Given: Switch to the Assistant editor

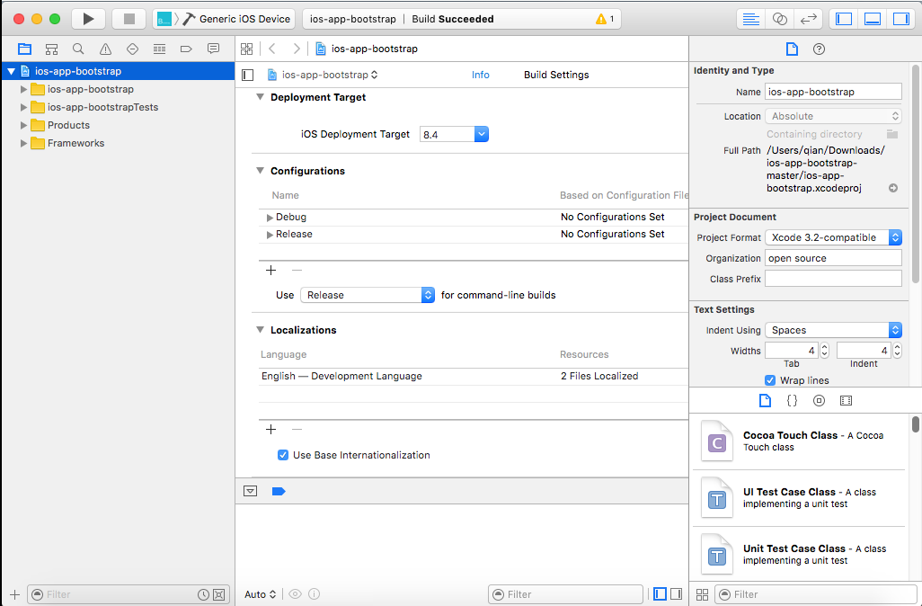Looking at the screenshot, I should 779,19.
